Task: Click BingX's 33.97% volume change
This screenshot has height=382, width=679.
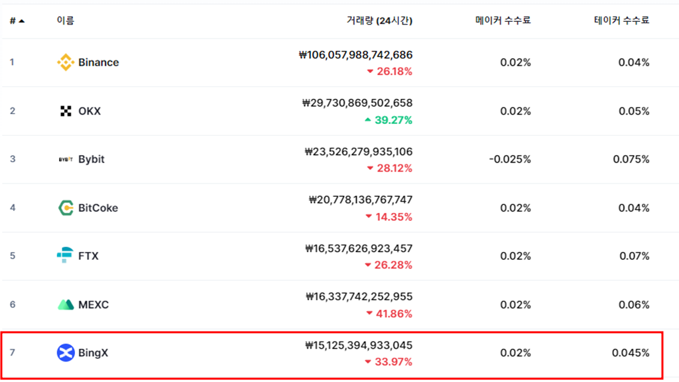Action: [389, 361]
